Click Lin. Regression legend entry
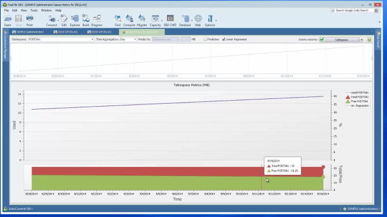Image resolution: width=387 pixels, height=217 pixels. [357, 105]
